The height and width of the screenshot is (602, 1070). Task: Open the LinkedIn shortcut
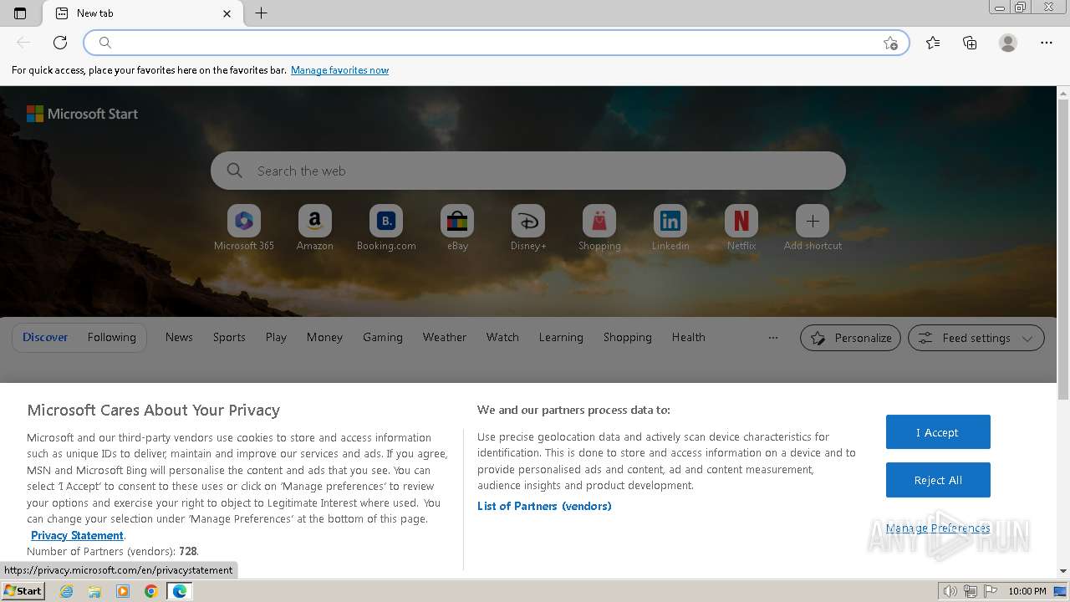[670, 228]
